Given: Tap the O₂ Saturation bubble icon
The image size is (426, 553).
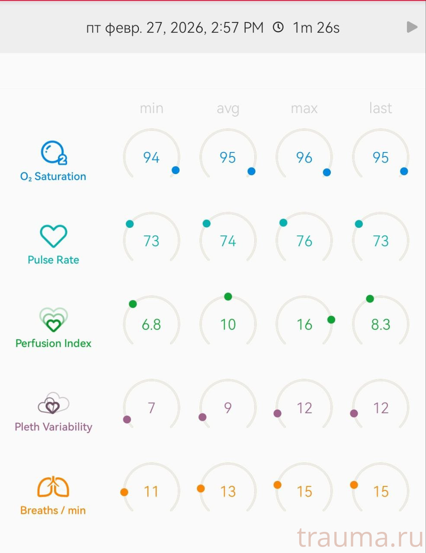Looking at the screenshot, I should click(x=54, y=153).
